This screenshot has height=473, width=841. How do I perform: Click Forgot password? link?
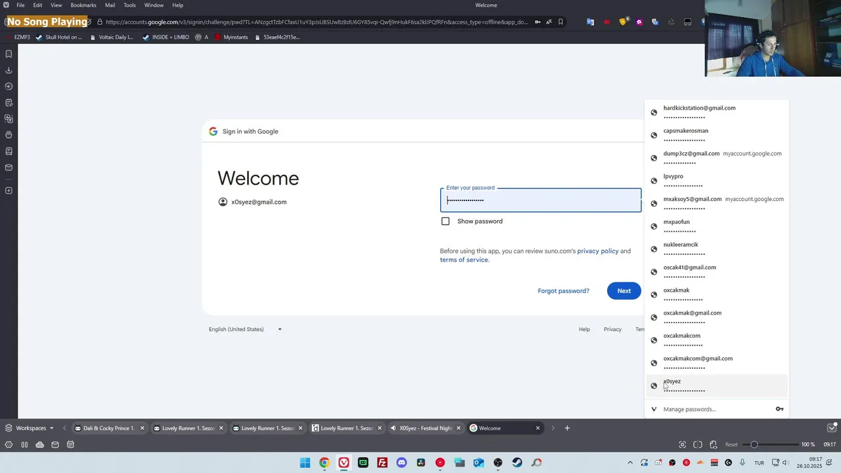pos(563,291)
